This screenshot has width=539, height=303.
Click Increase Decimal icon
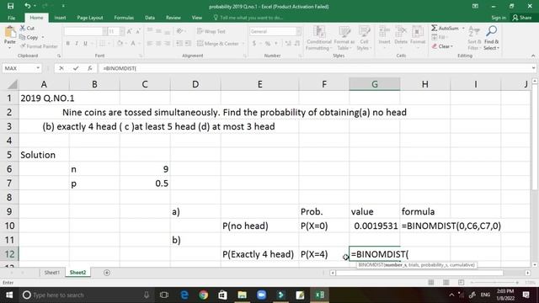pyautogui.click(x=288, y=43)
